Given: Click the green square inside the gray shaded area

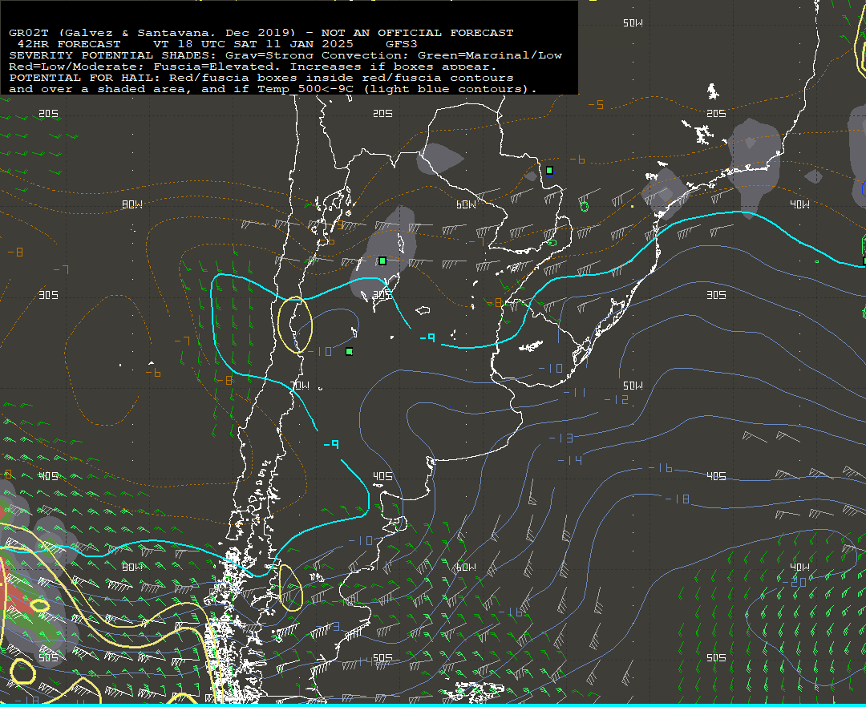Looking at the screenshot, I should (x=382, y=261).
